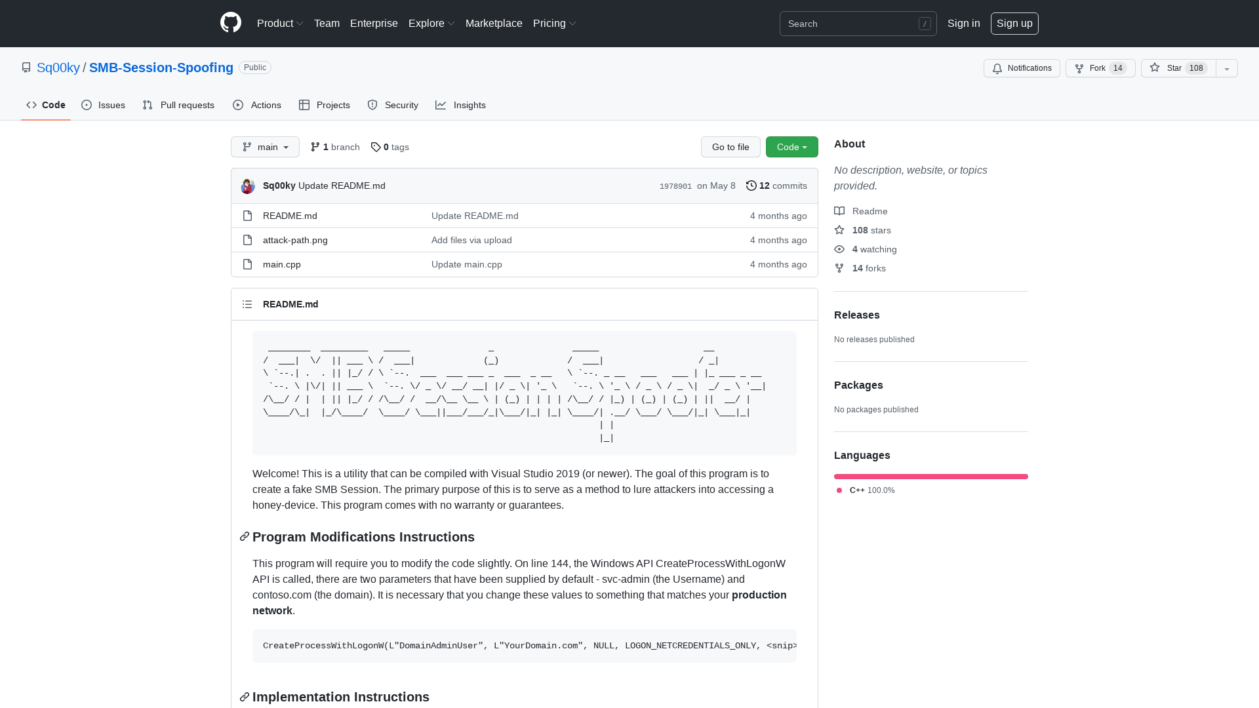Open the Update main.cpp commit message
1259x708 pixels.
[467, 264]
